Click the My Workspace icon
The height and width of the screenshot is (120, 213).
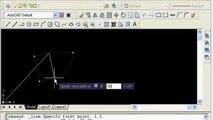pos(69,15)
